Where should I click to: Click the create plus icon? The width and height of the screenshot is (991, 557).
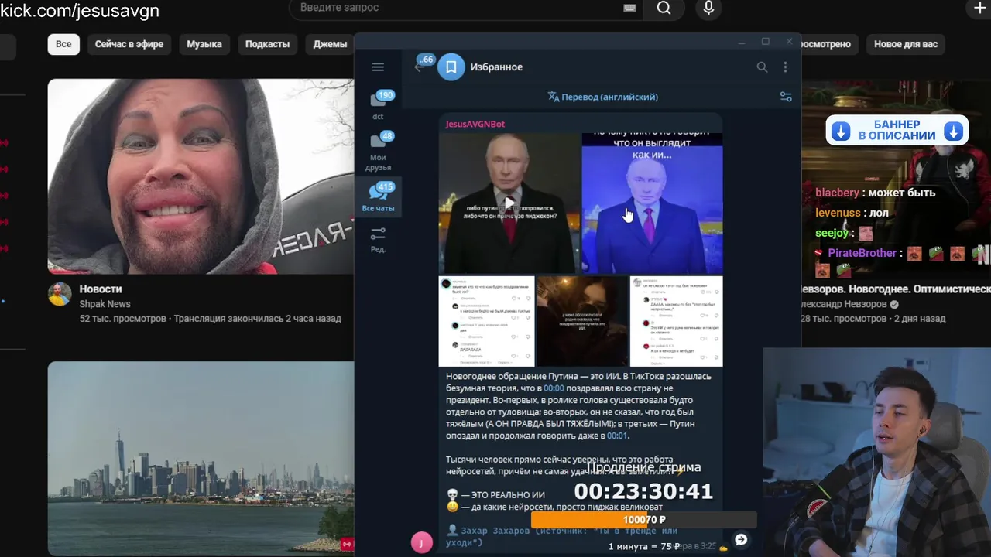(979, 8)
